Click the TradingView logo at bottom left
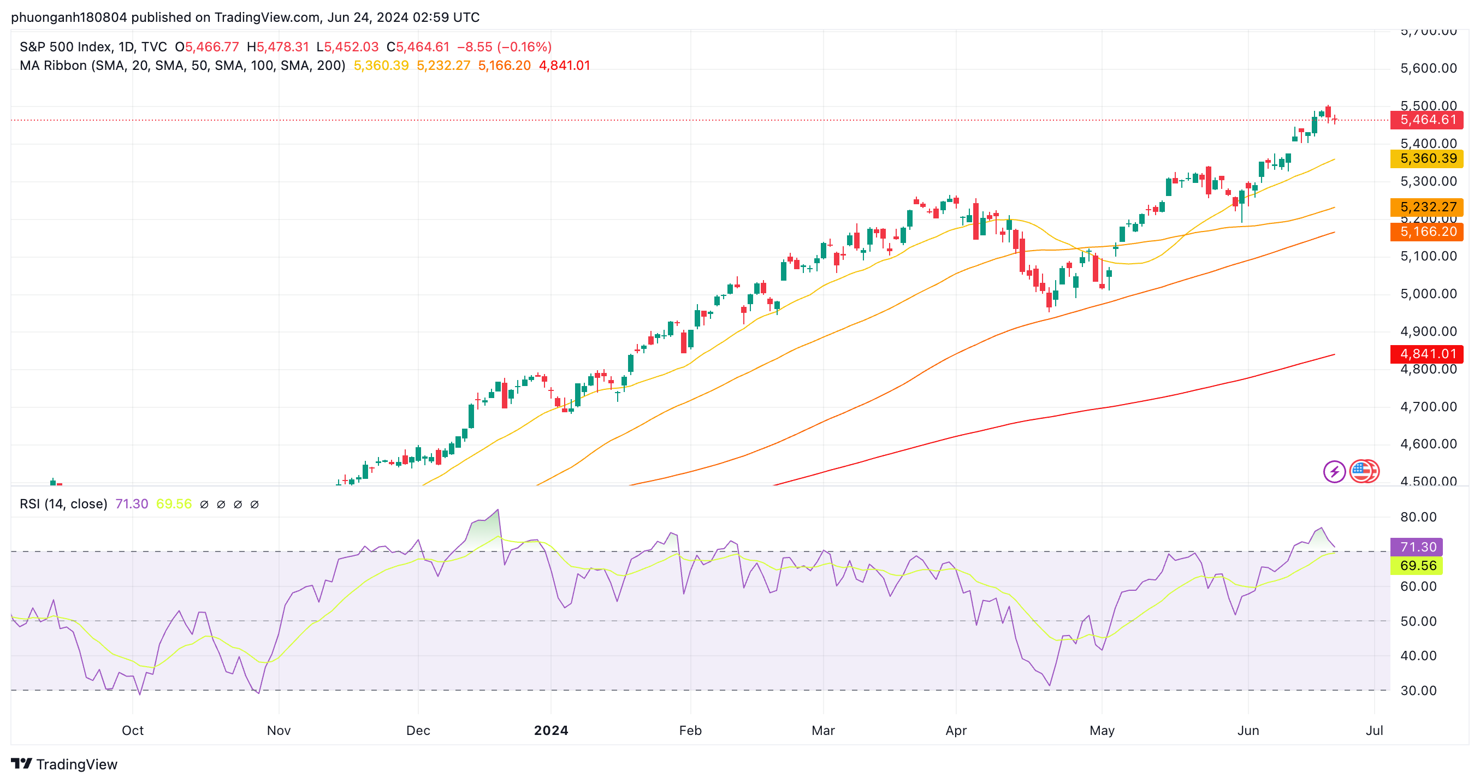 64,764
